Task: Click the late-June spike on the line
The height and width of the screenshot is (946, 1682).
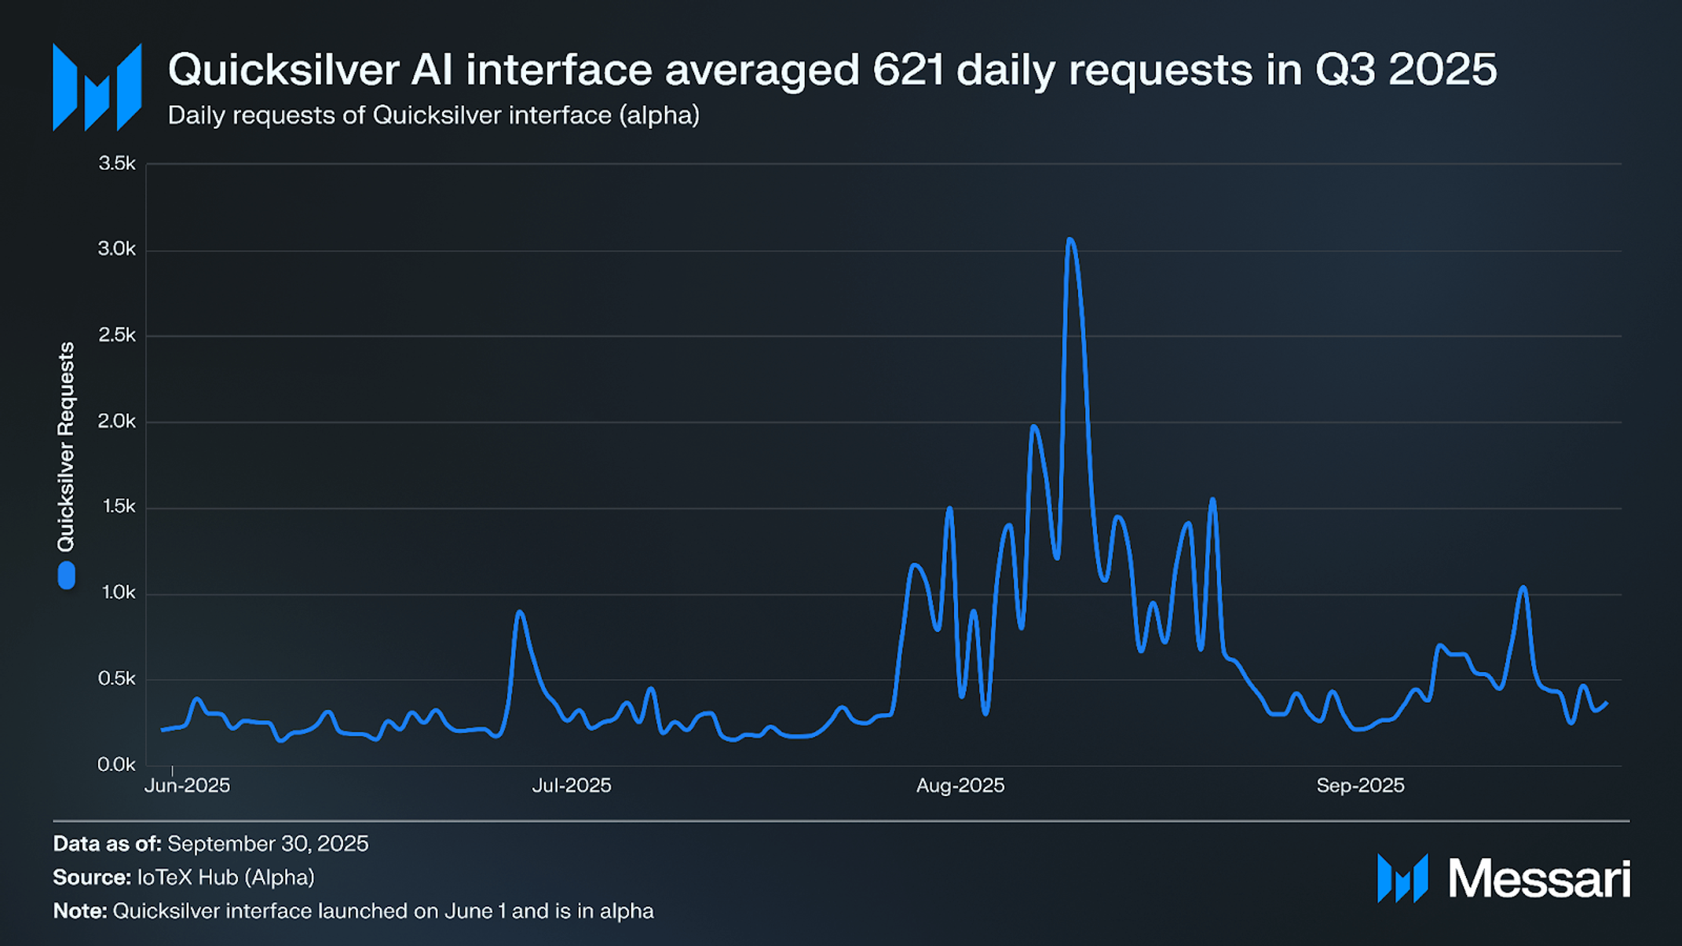Action: [518, 612]
